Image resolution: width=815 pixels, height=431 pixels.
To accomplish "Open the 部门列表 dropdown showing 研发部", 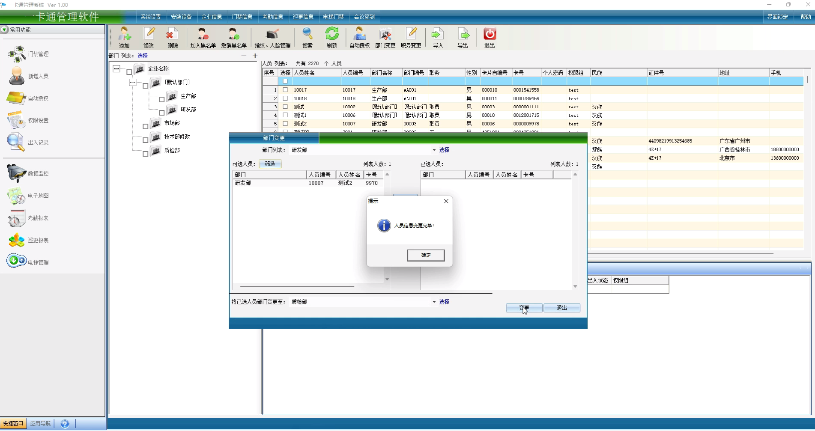I will tap(434, 150).
